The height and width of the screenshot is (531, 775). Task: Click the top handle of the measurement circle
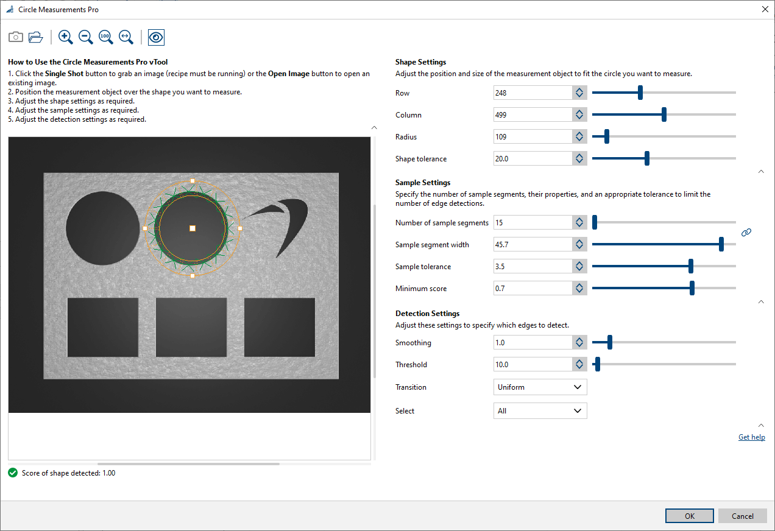click(x=193, y=181)
